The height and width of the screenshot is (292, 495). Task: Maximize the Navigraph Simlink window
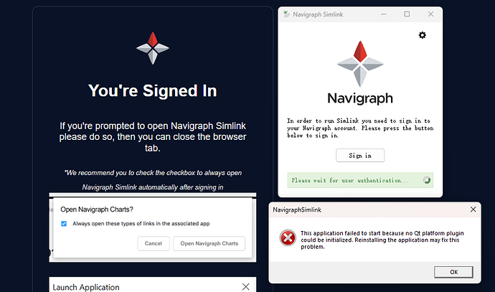click(407, 14)
